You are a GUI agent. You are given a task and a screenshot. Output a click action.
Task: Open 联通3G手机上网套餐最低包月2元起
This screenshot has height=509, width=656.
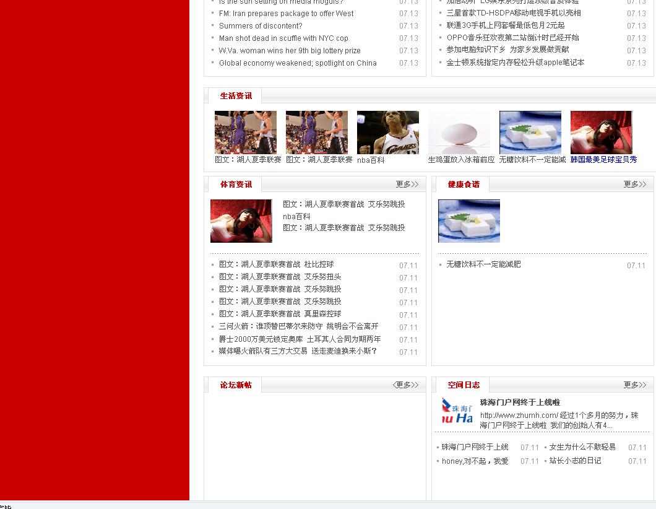[x=506, y=25]
